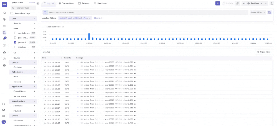
Task: Shift time range back with double-left arrows
Action: click(x=244, y=3)
